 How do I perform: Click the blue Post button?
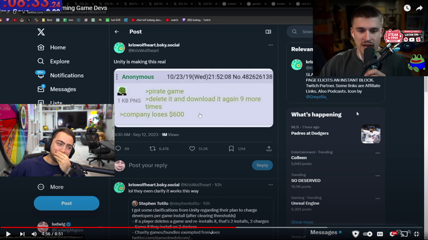(67, 203)
